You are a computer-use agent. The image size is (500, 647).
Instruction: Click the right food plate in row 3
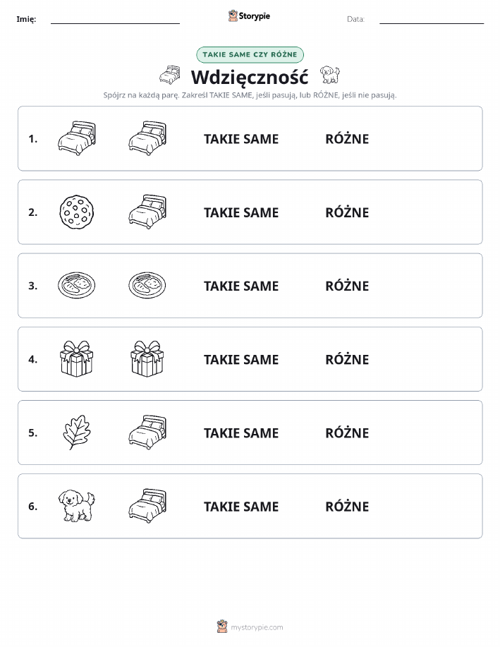147,285
